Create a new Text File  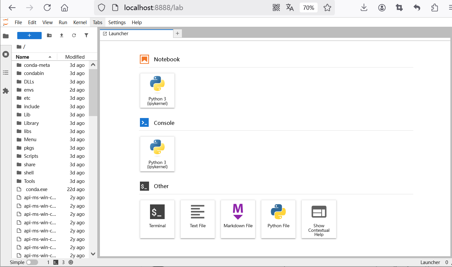point(198,219)
